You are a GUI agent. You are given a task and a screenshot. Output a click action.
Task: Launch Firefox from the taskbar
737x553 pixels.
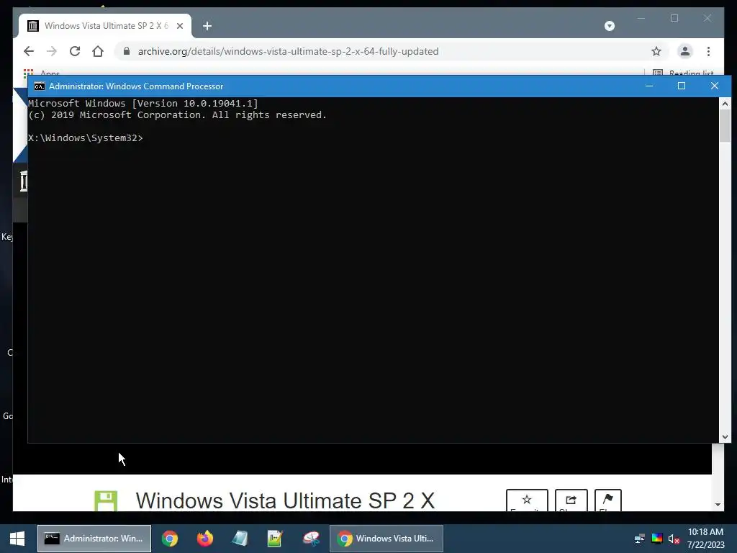[204, 539]
